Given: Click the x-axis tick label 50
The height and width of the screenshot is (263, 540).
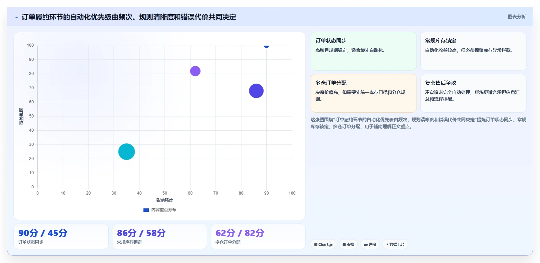Looking at the screenshot, I should pyautogui.click(x=165, y=193).
